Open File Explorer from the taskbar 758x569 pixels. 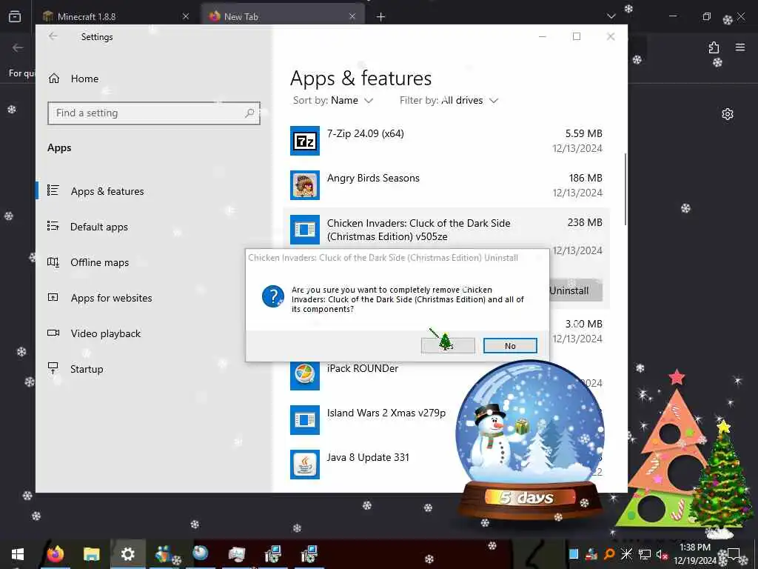(91, 554)
